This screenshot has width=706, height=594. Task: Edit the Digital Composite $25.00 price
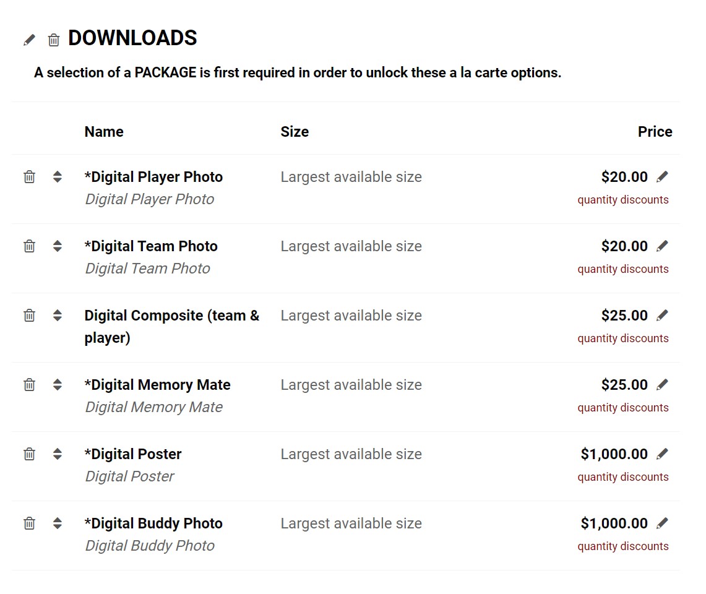coord(662,316)
